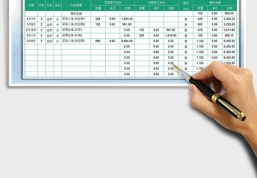This screenshot has height=178, width=257.
Task: Click the 内容摘要 header cell
Action: point(76,5)
